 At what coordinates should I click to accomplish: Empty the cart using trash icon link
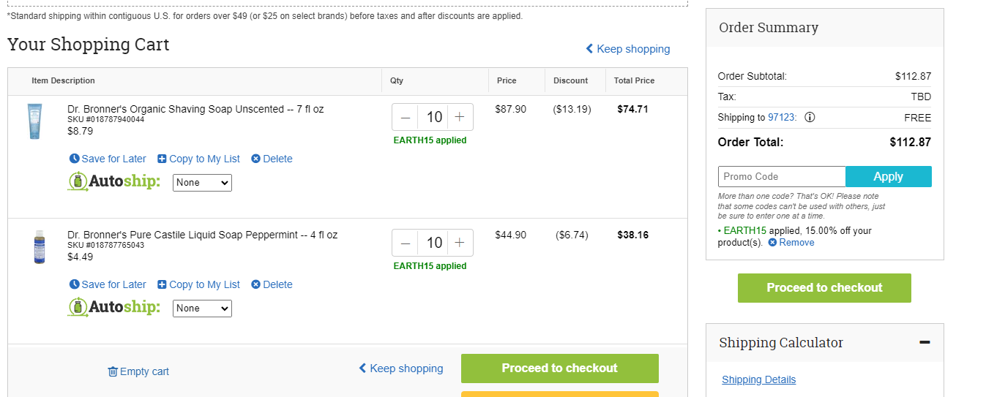[138, 371]
